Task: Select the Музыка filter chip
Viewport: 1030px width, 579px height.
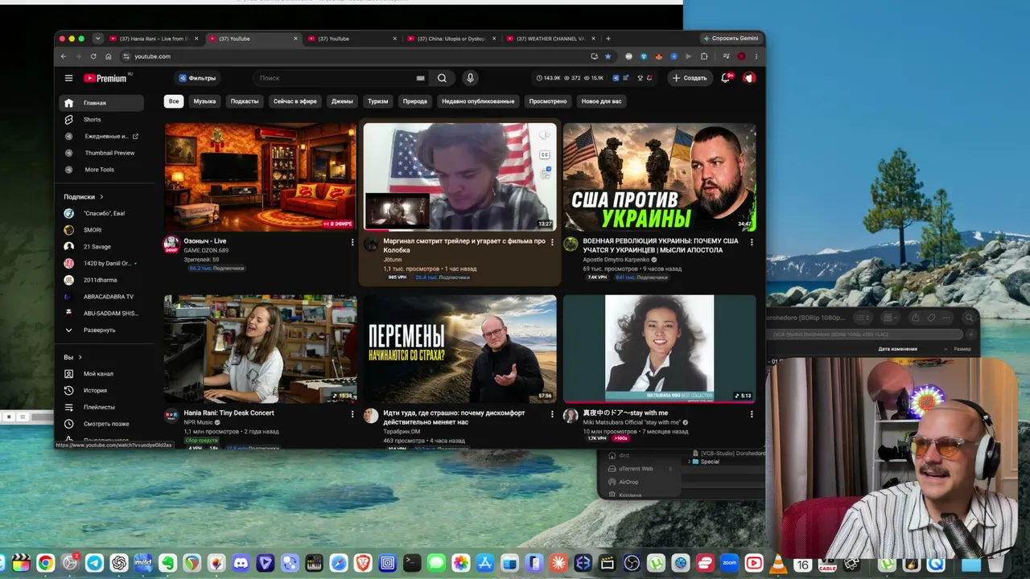Action: pos(204,101)
